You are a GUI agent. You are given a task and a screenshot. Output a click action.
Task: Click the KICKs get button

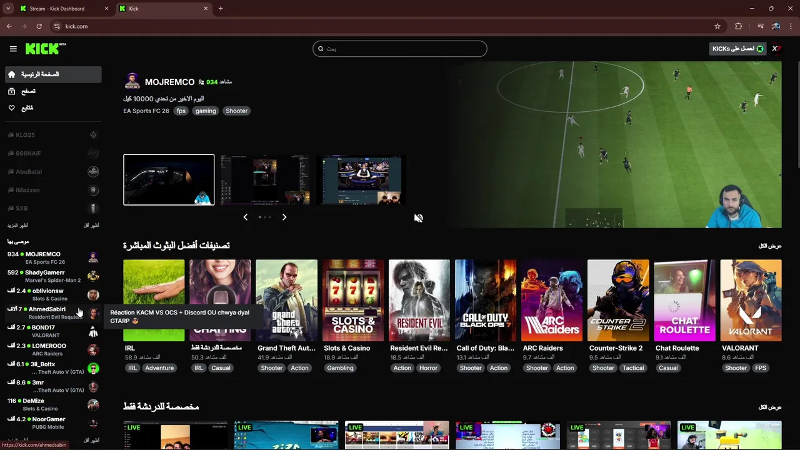(x=737, y=49)
